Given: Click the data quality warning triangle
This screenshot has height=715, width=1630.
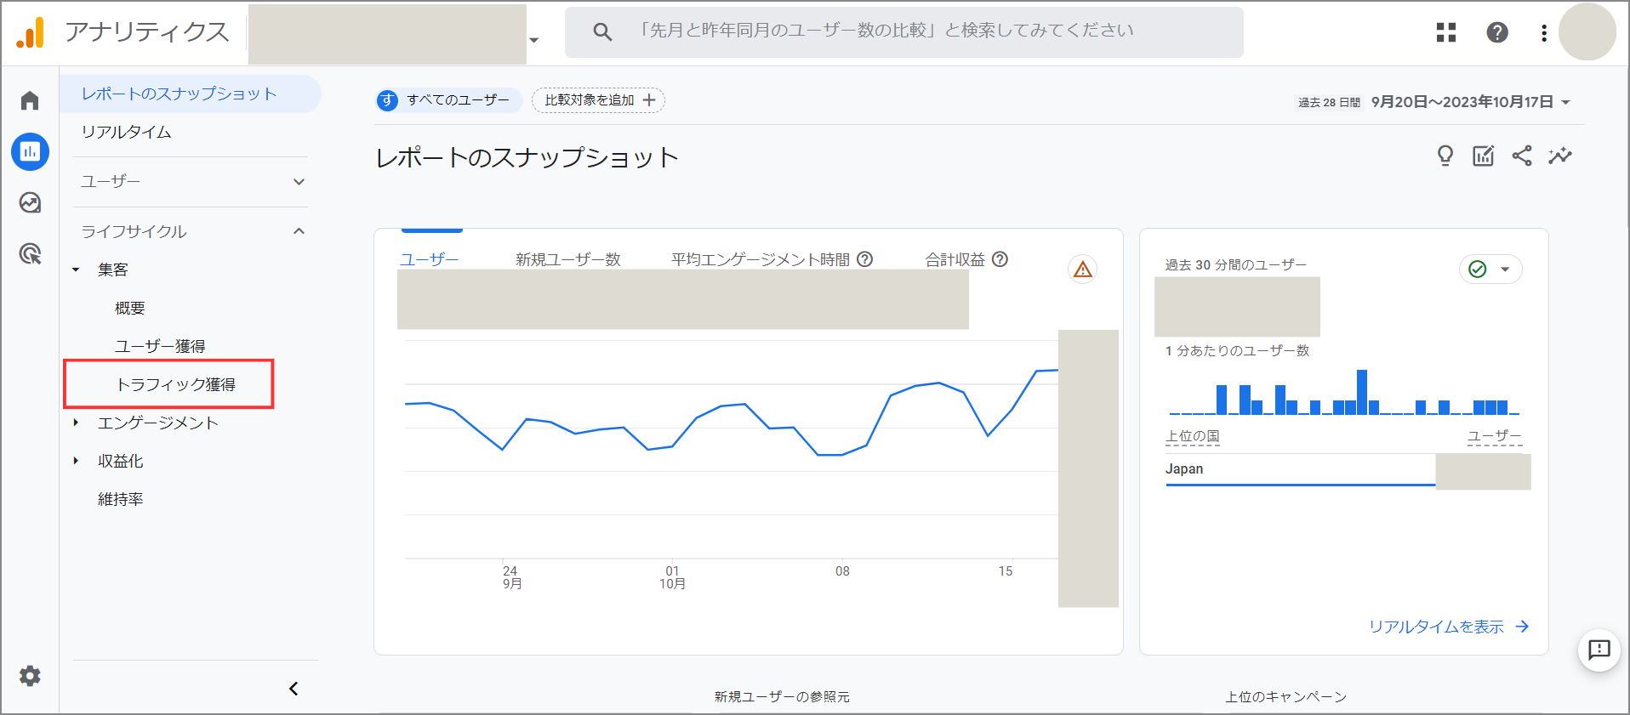Looking at the screenshot, I should pos(1082,270).
